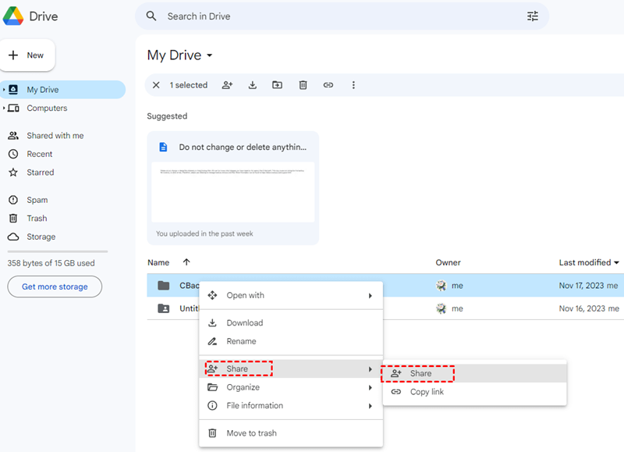Trash the selected file via the toolbar bin icon
This screenshot has height=452, width=624.
(303, 85)
